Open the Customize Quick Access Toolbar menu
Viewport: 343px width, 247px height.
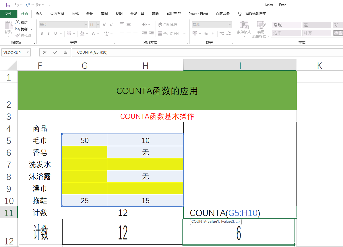pyautogui.click(x=50, y=5)
